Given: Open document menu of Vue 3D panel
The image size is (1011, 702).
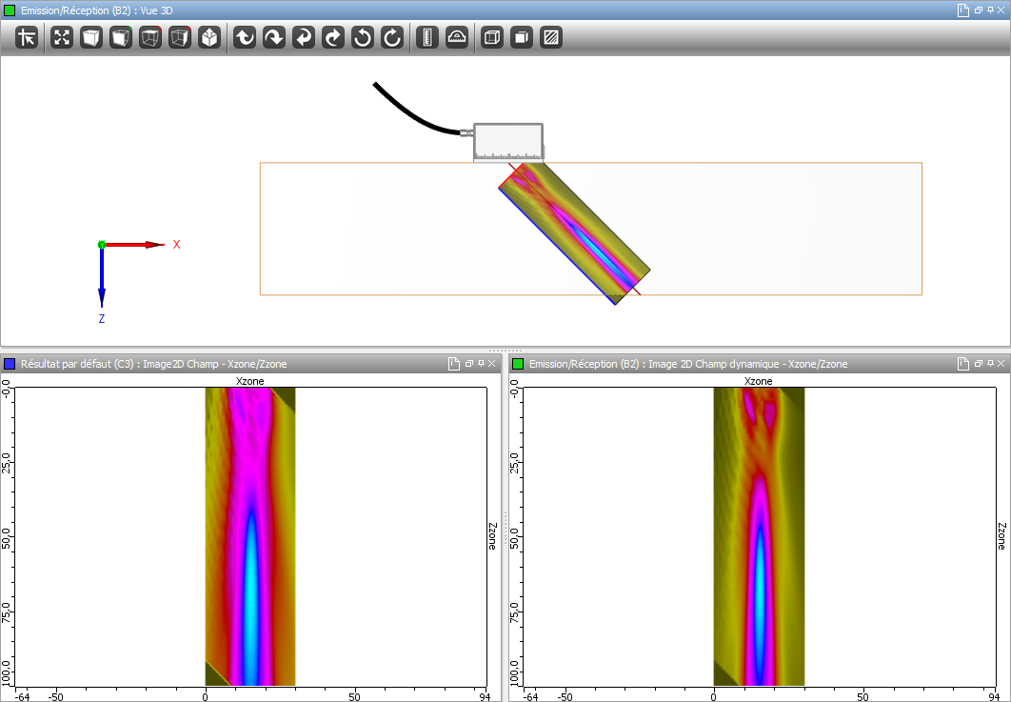Looking at the screenshot, I should click(963, 10).
